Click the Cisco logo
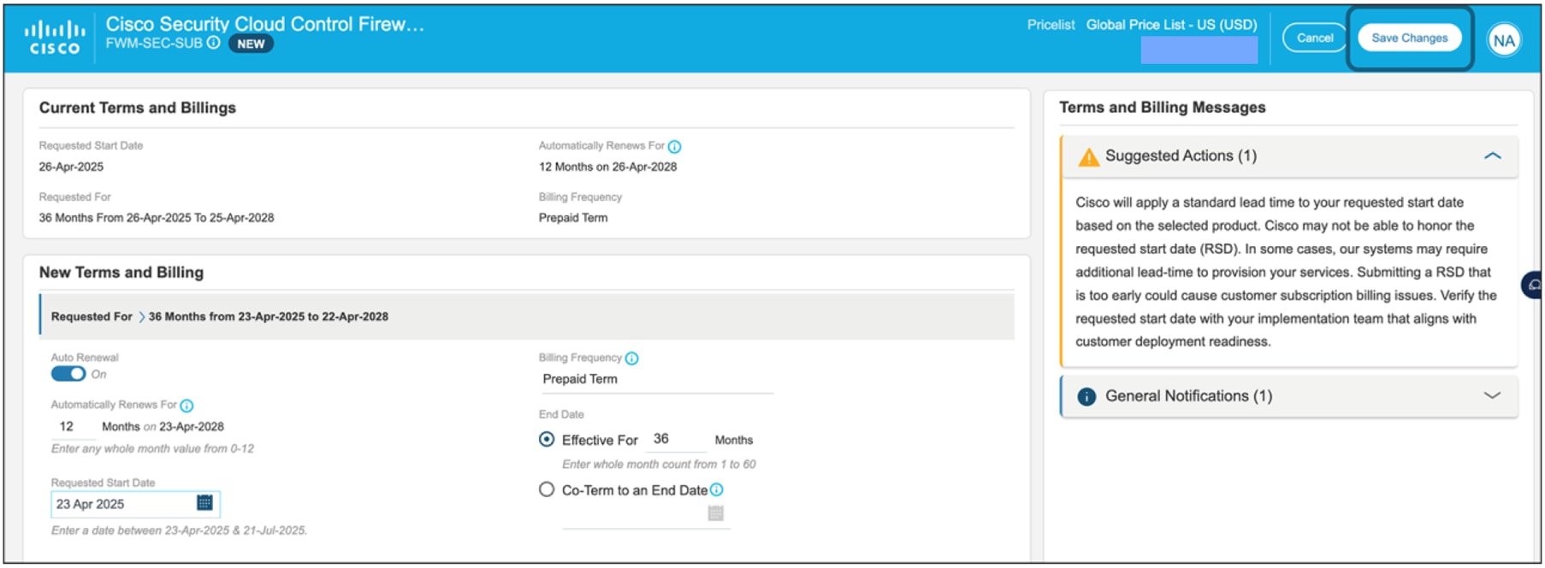 tap(55, 38)
